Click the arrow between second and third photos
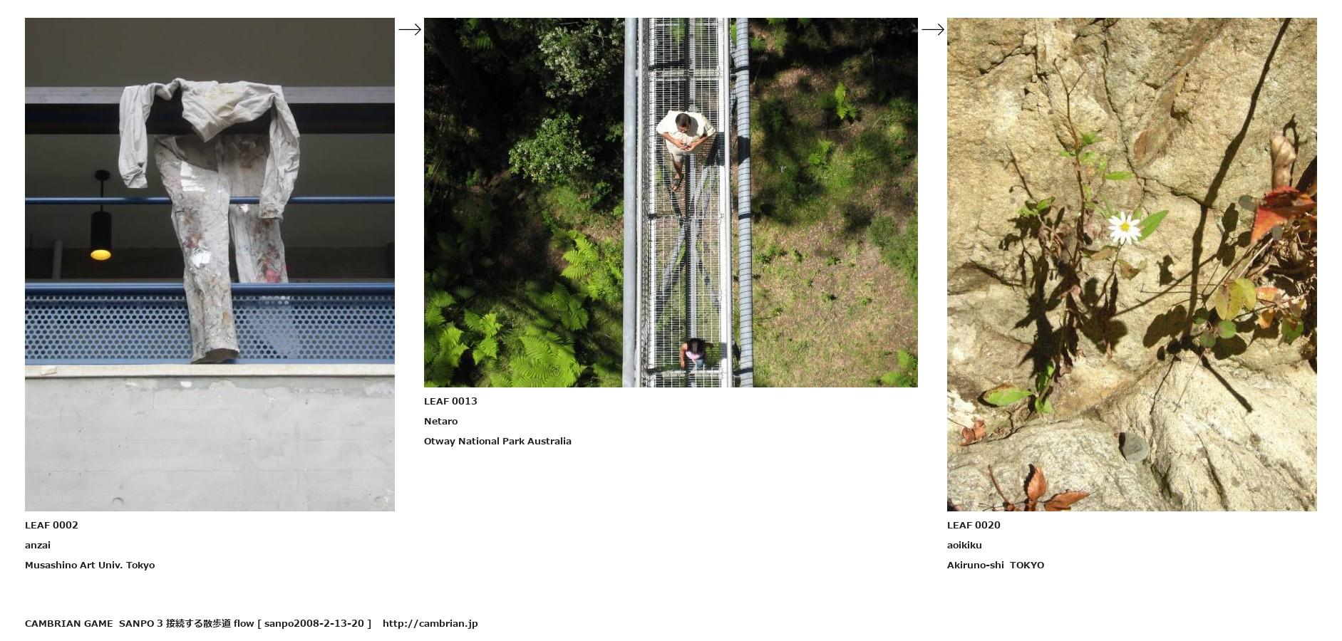 933,29
